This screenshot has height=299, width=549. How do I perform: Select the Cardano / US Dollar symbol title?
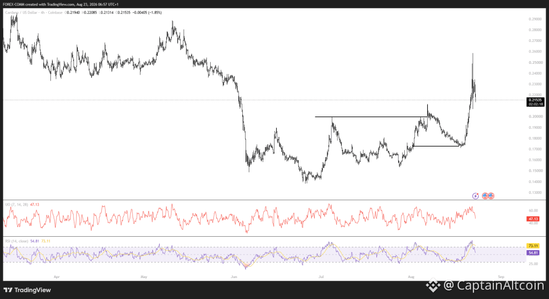tap(21, 13)
